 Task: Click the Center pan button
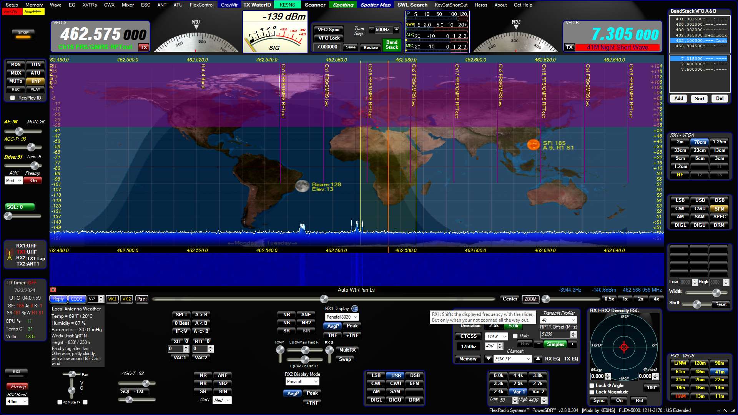(x=510, y=299)
